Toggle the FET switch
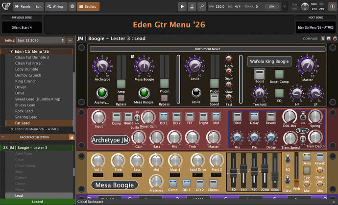The width and height of the screenshot is (338, 205). (190, 117)
